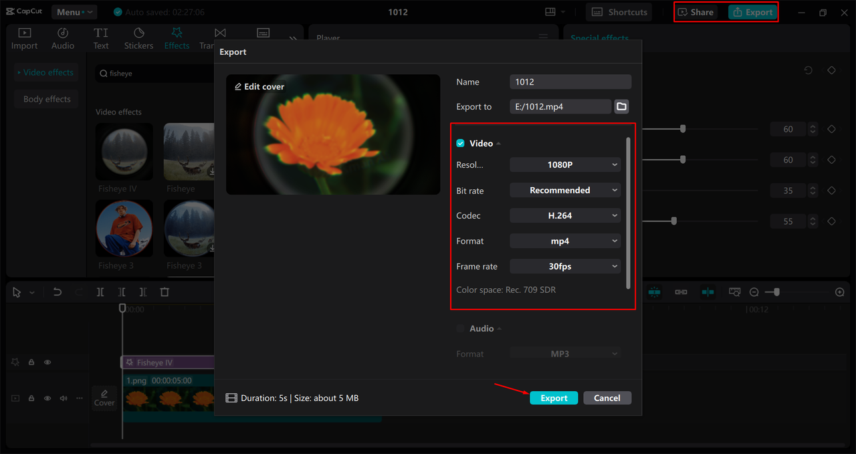
Task: Click the top-right Export button
Action: click(753, 12)
